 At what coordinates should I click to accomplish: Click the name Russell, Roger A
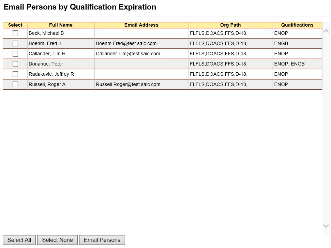pyautogui.click(x=47, y=84)
